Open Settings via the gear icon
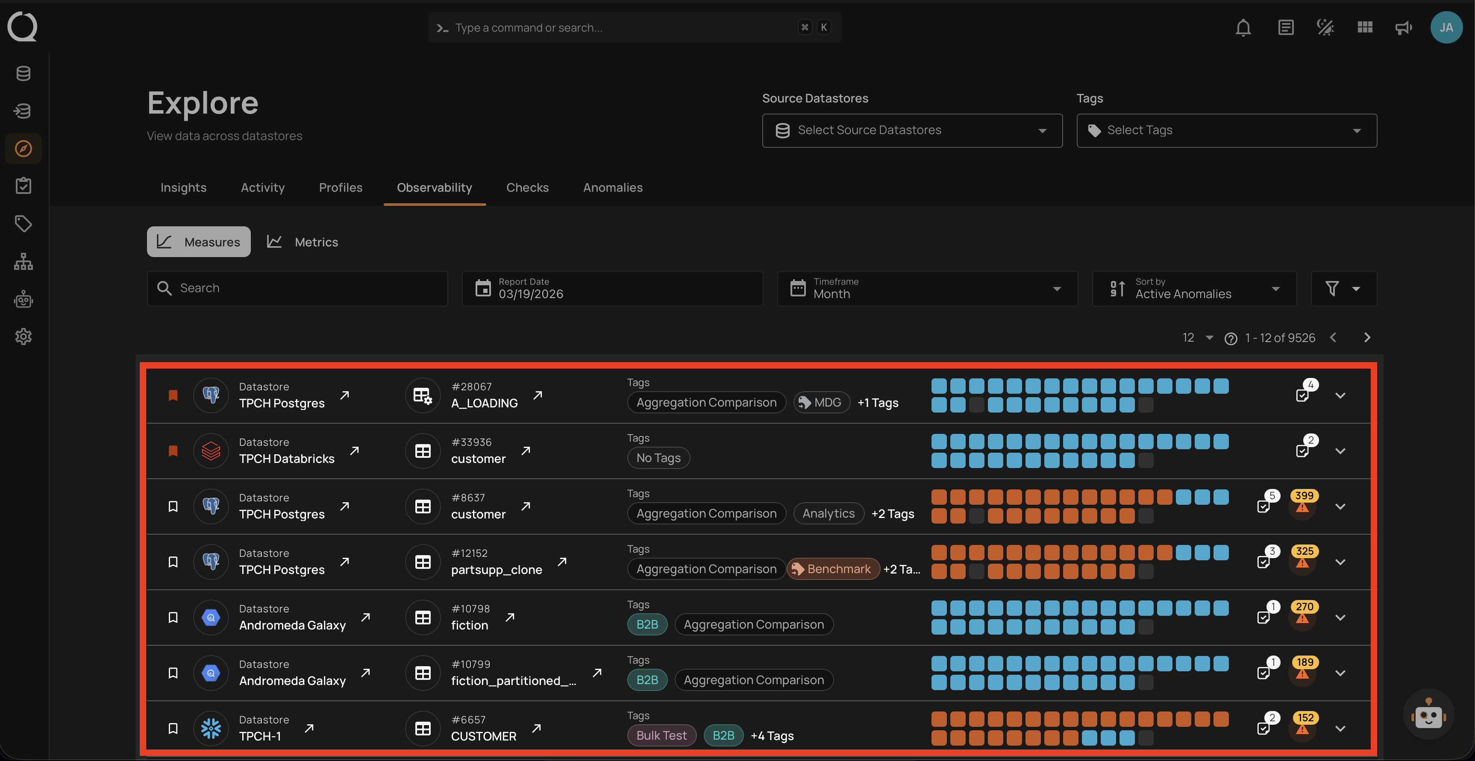 coord(23,337)
